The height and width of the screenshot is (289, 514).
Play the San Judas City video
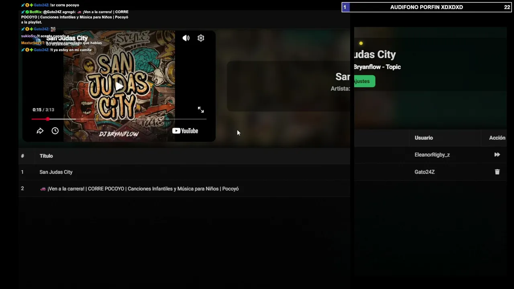point(119,86)
